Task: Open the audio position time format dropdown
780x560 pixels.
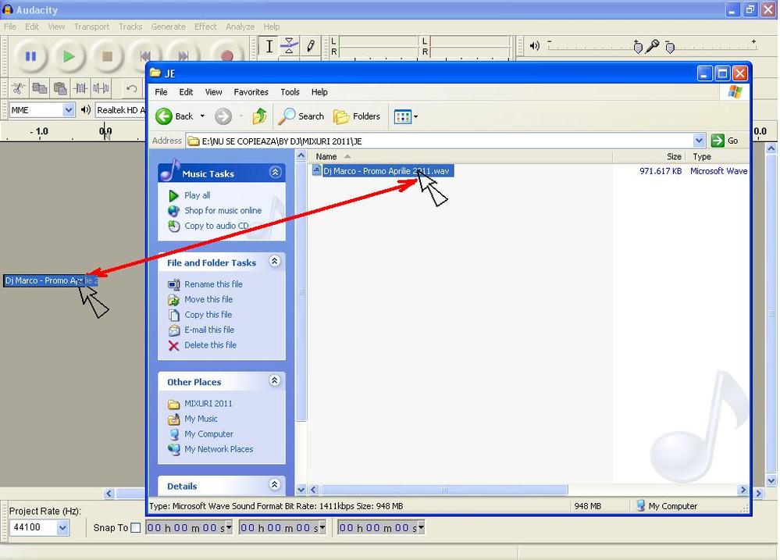Action: pyautogui.click(x=421, y=528)
